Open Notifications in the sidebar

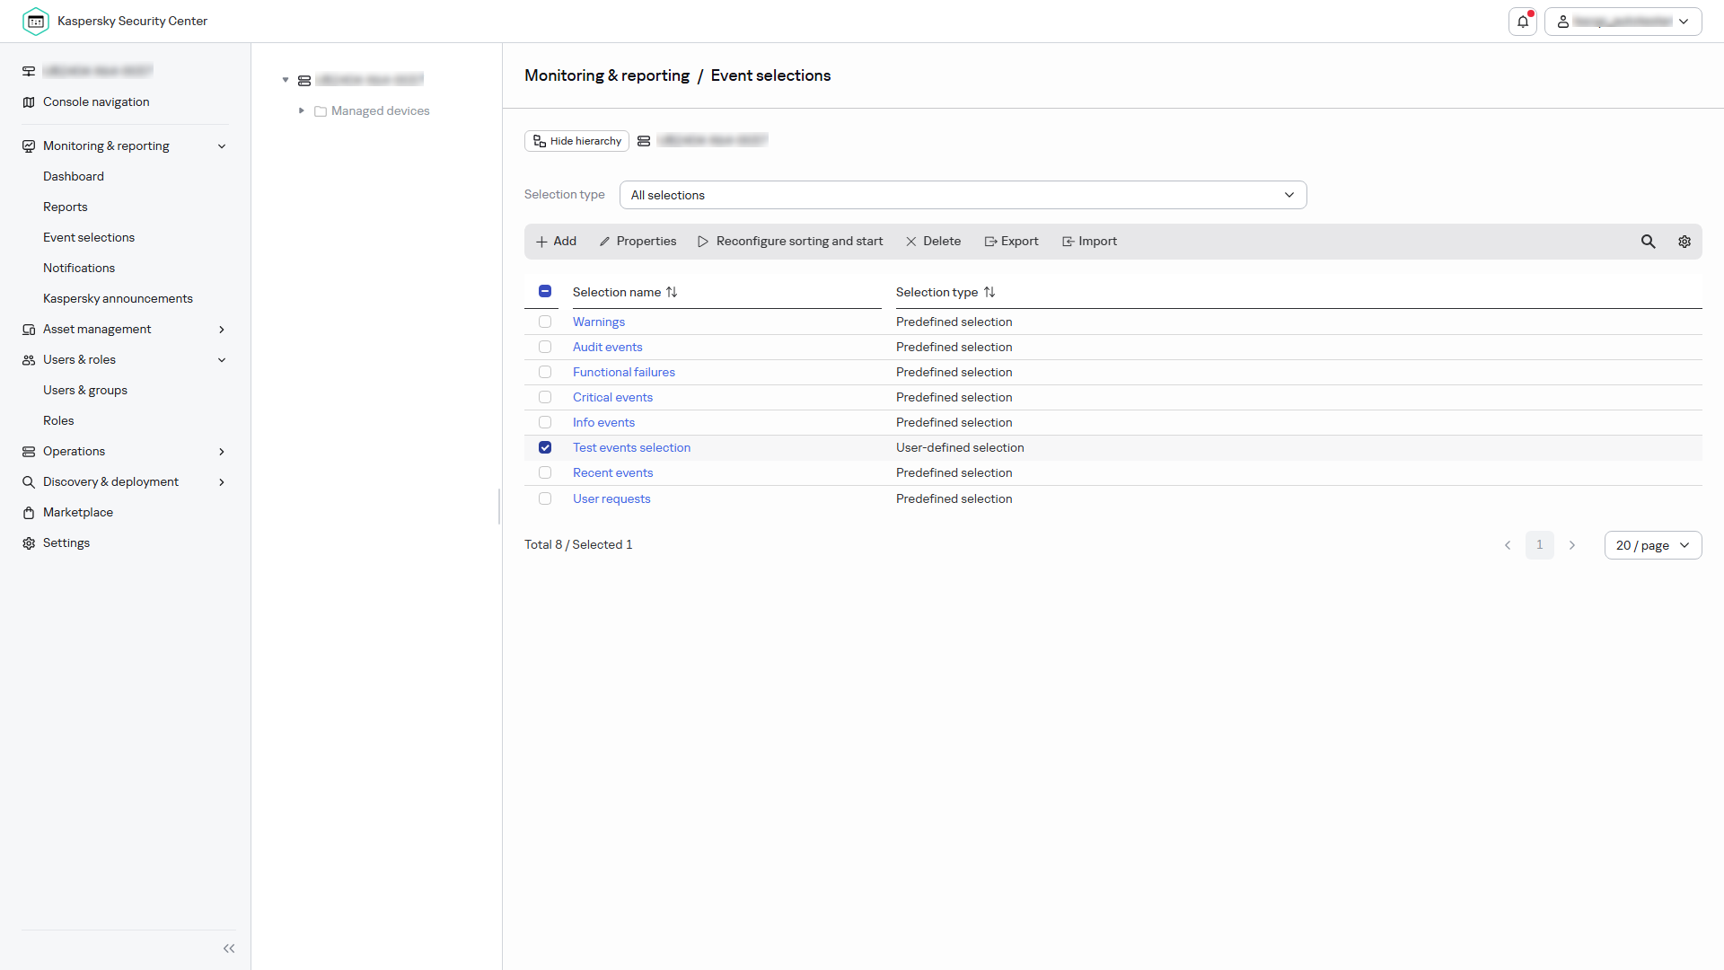click(79, 269)
